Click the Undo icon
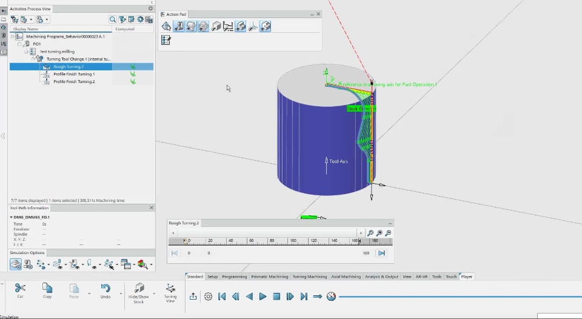Screen dimensions: 582x319 [x=105, y=288]
